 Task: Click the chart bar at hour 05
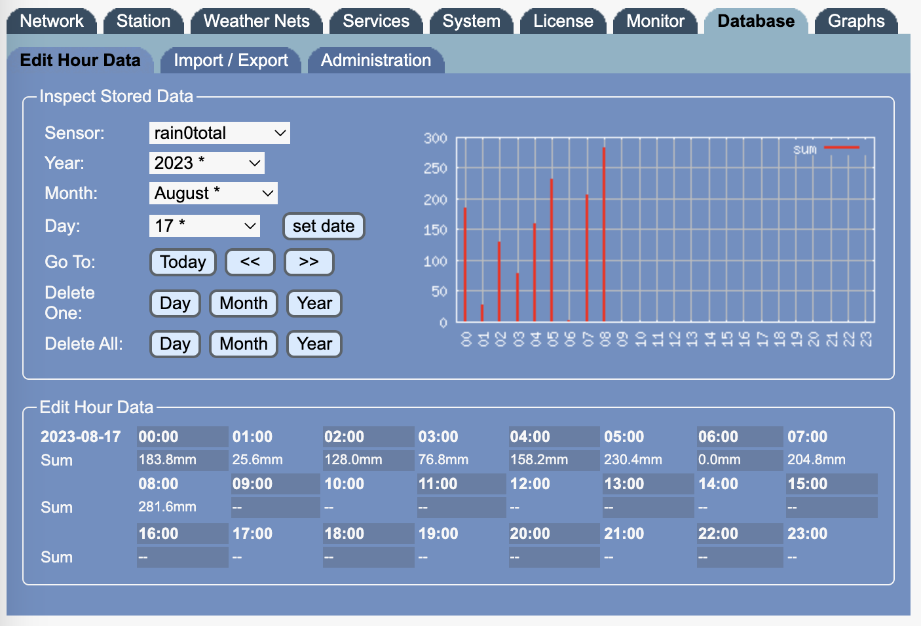coord(552,250)
